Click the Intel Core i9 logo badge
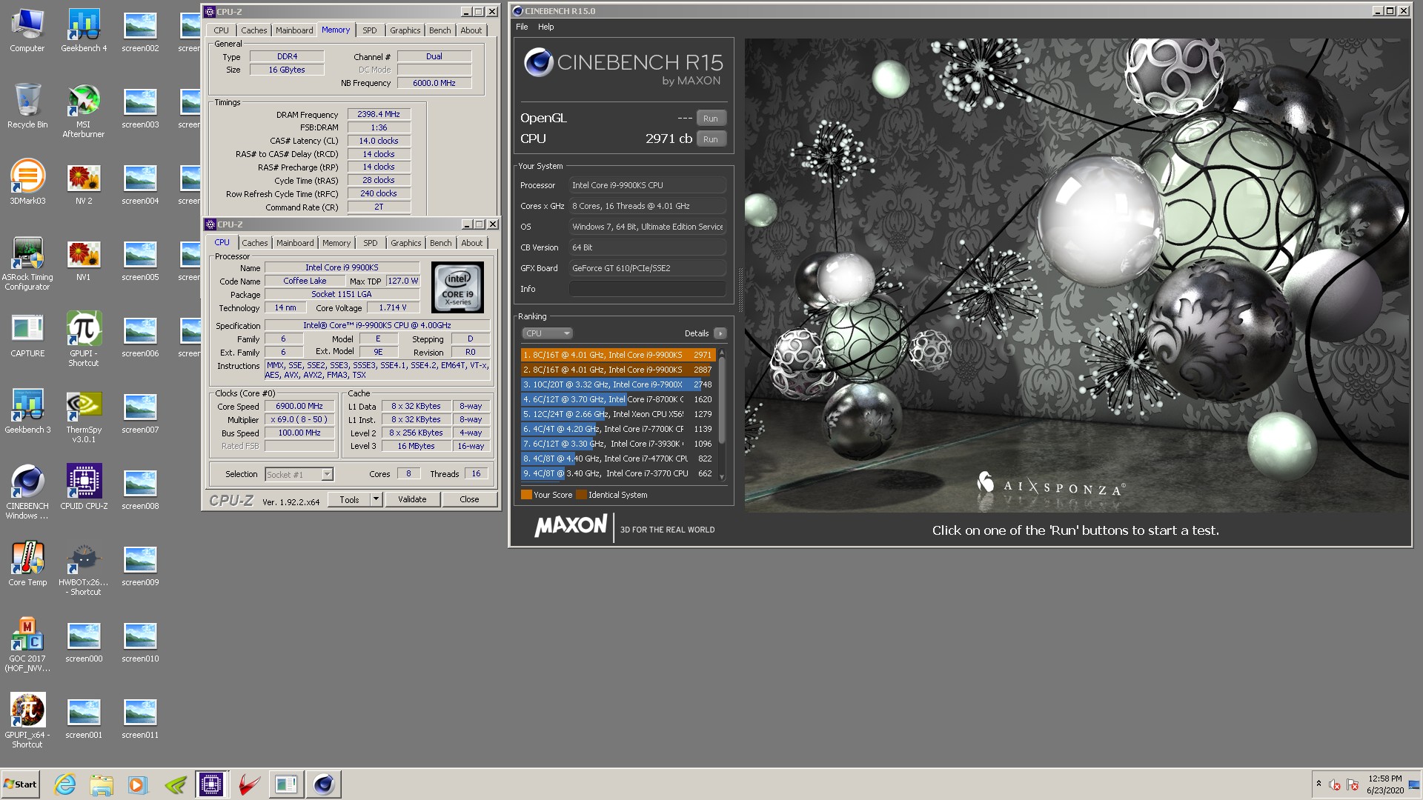The height and width of the screenshot is (800, 1423). (458, 287)
